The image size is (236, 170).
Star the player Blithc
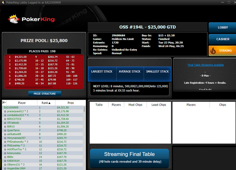click(5, 157)
